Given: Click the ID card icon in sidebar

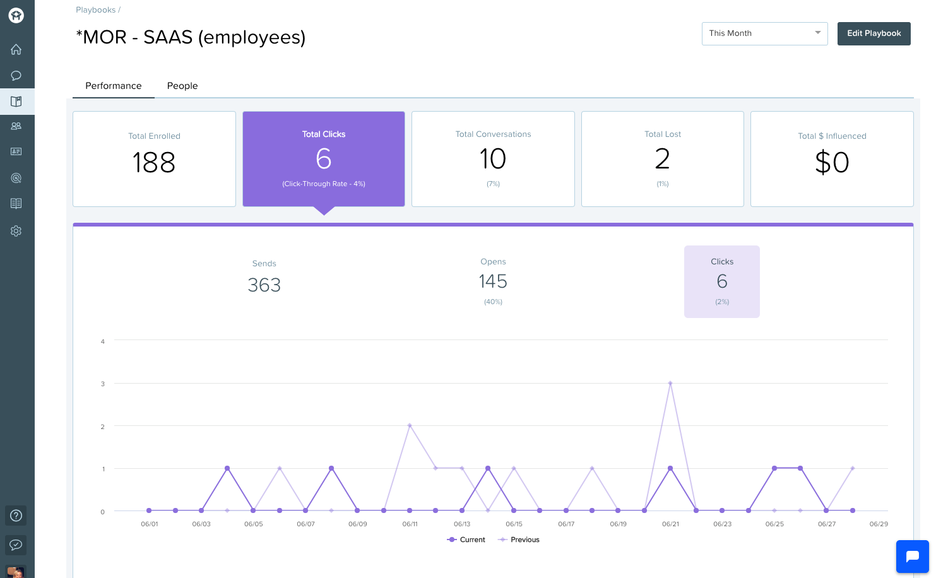Looking at the screenshot, I should point(16,151).
